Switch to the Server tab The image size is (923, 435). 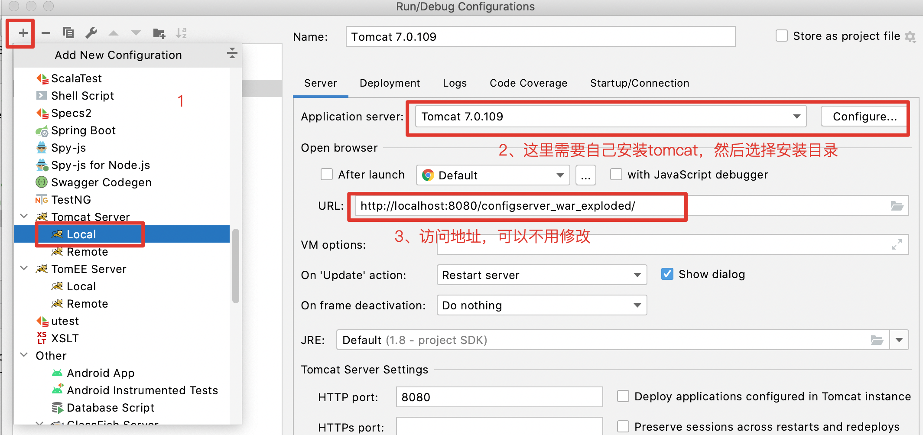click(321, 83)
